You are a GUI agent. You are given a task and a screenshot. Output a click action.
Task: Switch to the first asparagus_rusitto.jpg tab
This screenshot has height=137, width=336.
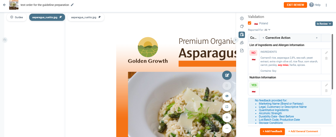(x=47, y=17)
